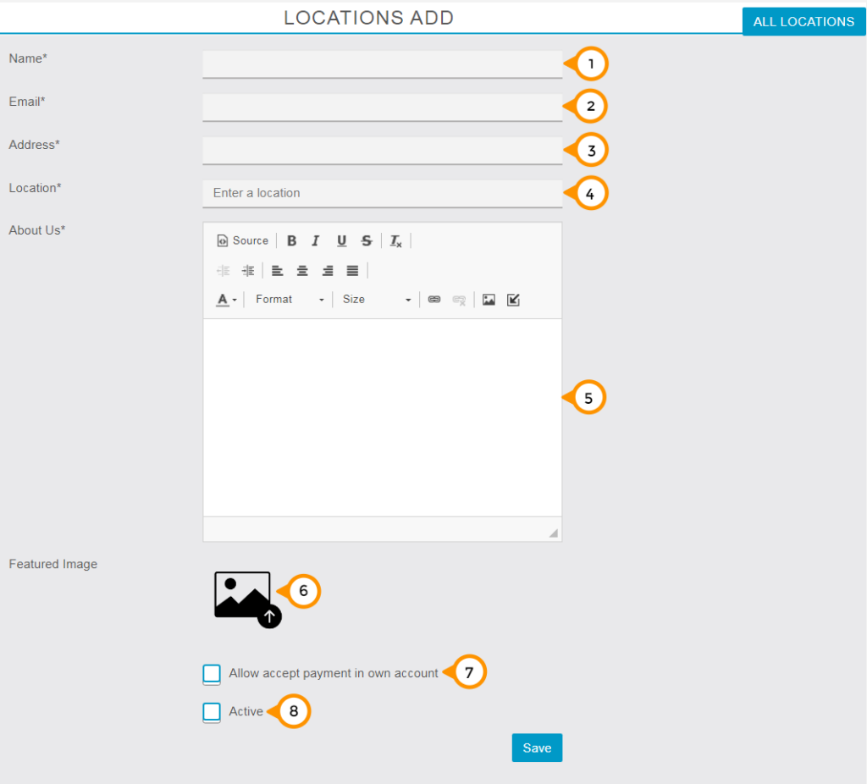Increase indent in the editor toolbar

pyautogui.click(x=247, y=270)
